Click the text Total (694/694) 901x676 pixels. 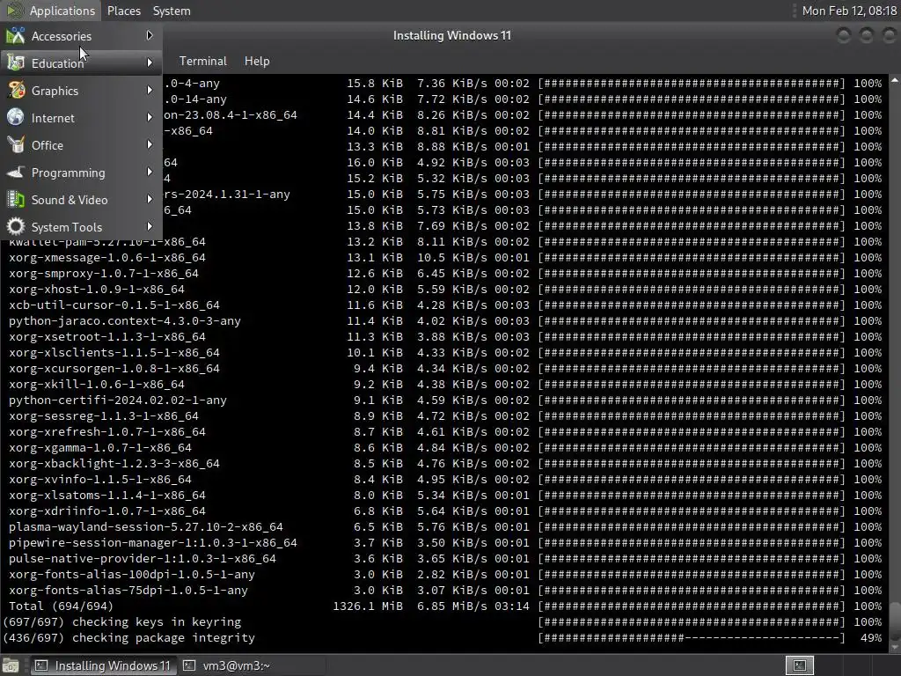(61, 606)
